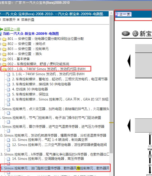Image resolution: width=152 pixels, height=176 pixels.
Task: Click document icon of page 3 entry
Action: coord(9,84)
